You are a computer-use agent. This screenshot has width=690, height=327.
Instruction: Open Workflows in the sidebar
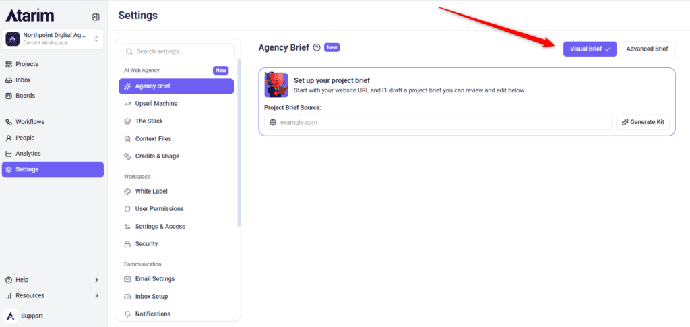(x=53, y=122)
